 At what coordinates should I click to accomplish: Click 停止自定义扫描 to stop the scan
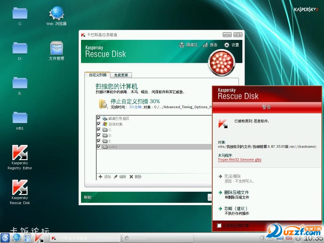coord(135,101)
